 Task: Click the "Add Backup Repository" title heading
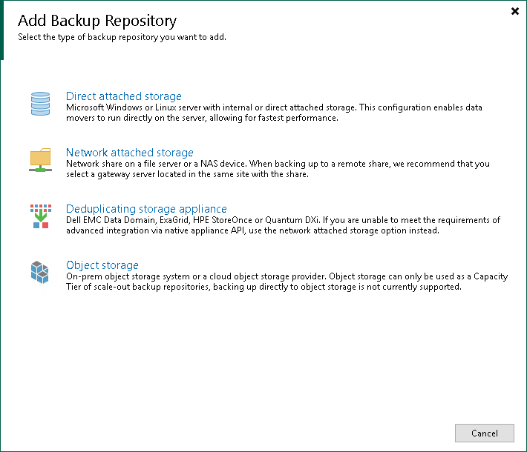click(x=97, y=20)
